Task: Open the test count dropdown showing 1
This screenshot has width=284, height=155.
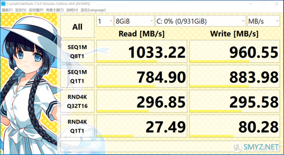Action: (x=105, y=21)
